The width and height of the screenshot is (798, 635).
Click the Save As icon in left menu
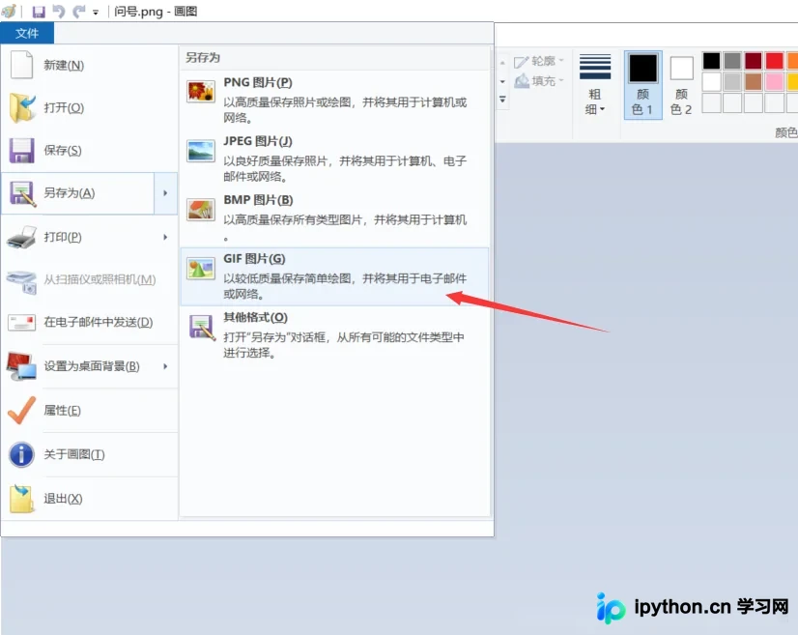click(22, 193)
